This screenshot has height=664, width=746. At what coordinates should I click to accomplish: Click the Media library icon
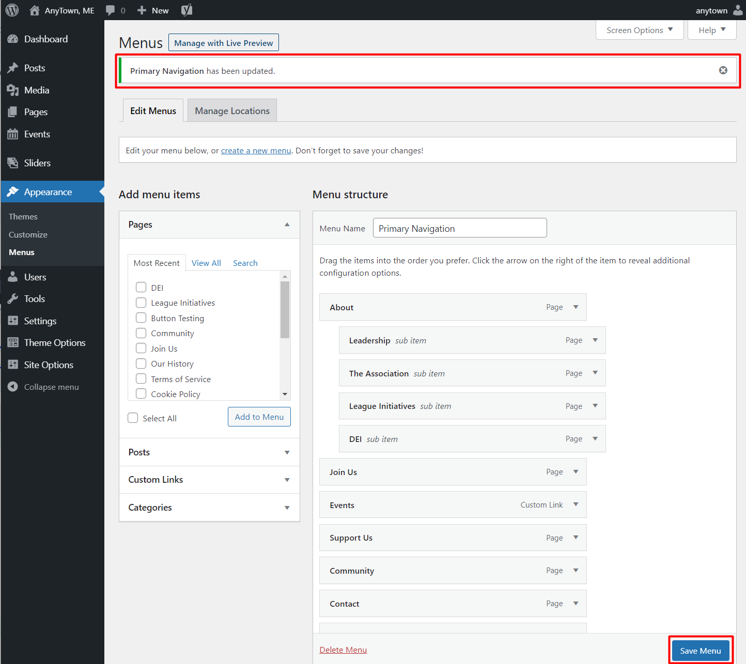click(x=13, y=90)
